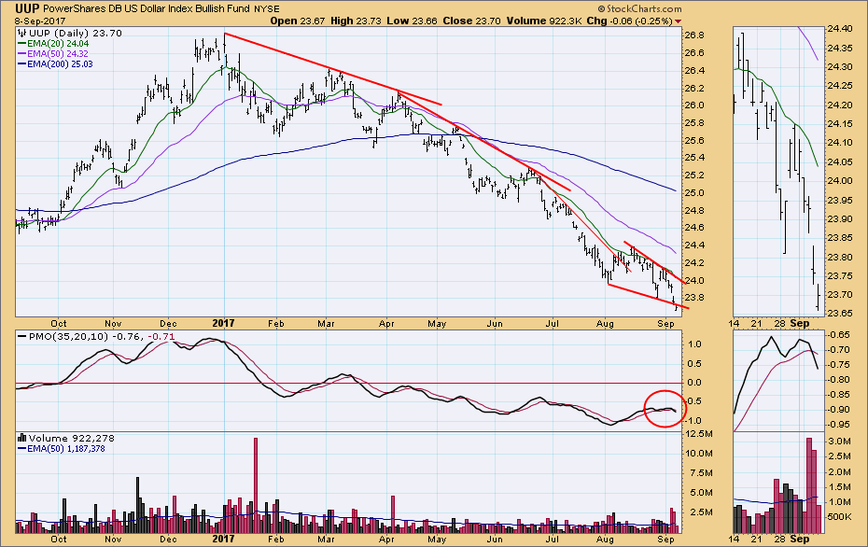Viewport: 868px width, 547px height.
Task: Click the Aug label under the volume panel
Action: 606,540
